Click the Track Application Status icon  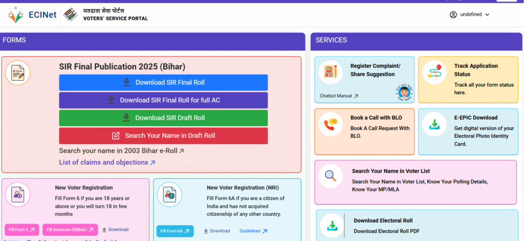[x=435, y=73]
